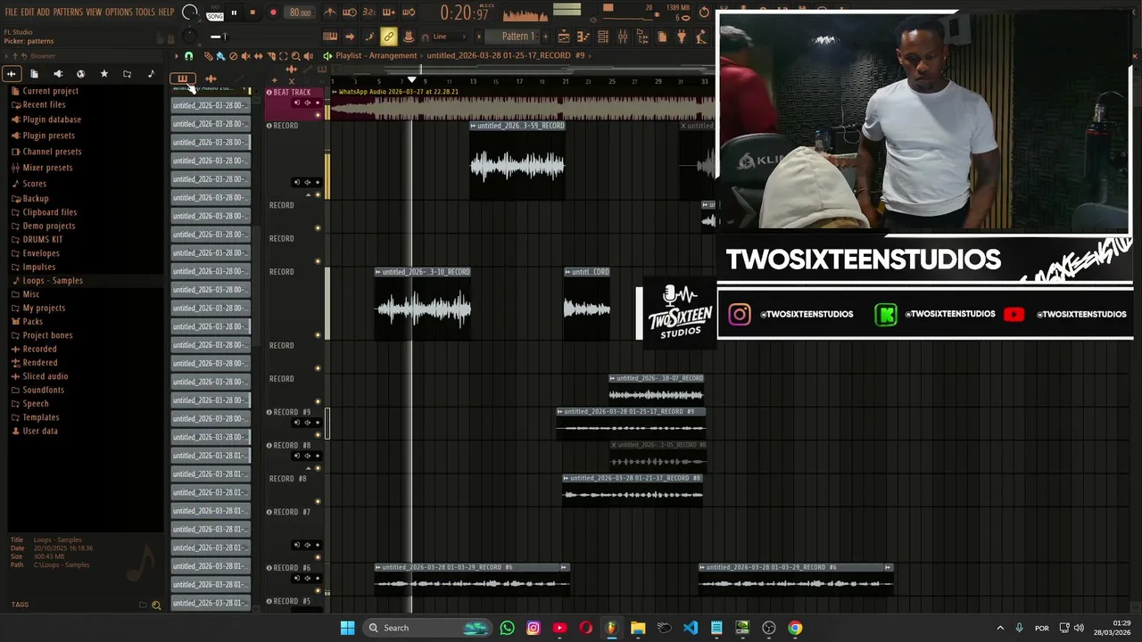Show all browser tab icon

pos(12,74)
